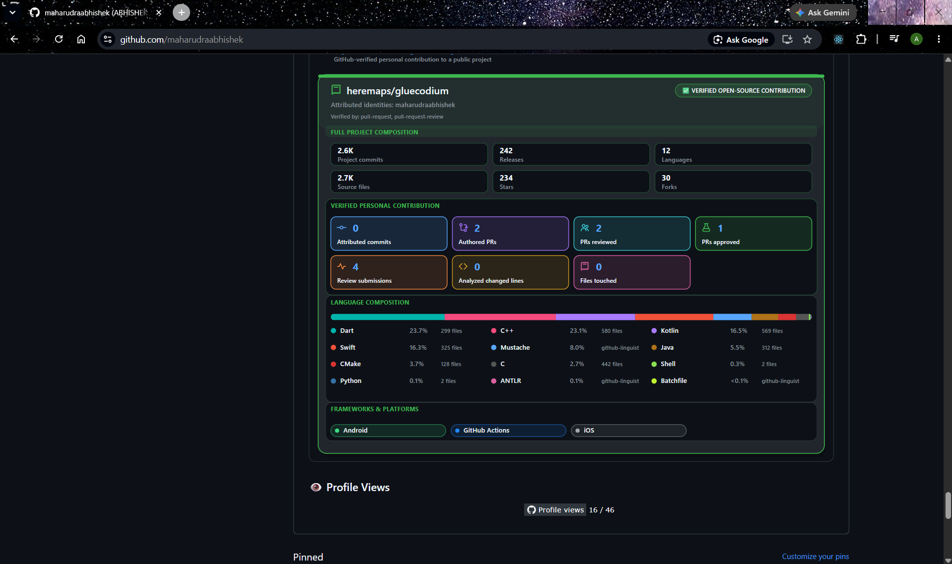Screen dimensions: 952x564
Task: Click the Verified Open-Source Contribution badge
Action: pyautogui.click(x=743, y=90)
